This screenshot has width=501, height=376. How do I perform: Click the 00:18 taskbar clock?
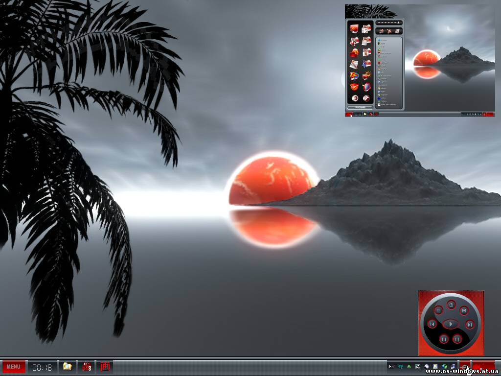tap(42, 368)
